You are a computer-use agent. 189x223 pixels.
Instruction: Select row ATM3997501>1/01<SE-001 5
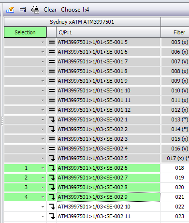(108, 42)
